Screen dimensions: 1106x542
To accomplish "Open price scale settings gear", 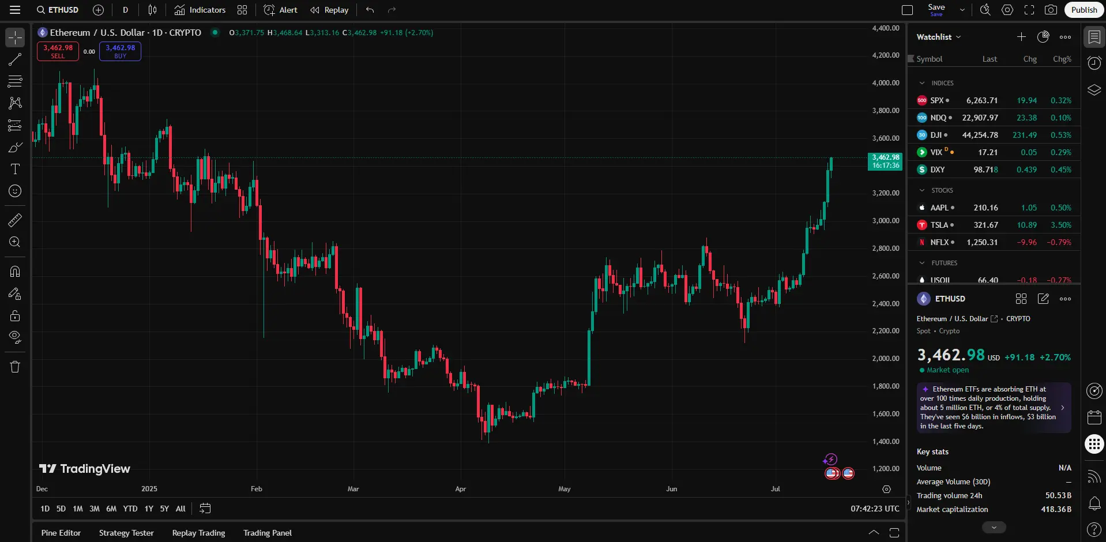I will pos(887,489).
